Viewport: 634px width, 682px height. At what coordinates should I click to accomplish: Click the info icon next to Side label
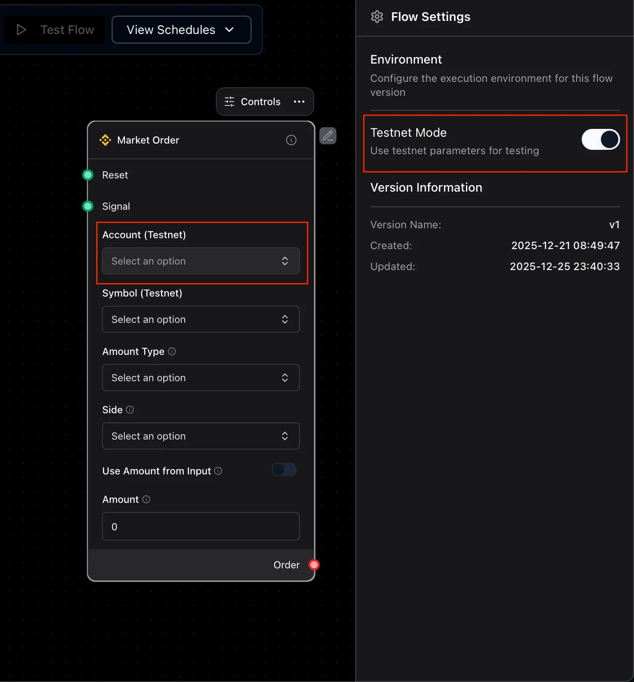point(130,409)
